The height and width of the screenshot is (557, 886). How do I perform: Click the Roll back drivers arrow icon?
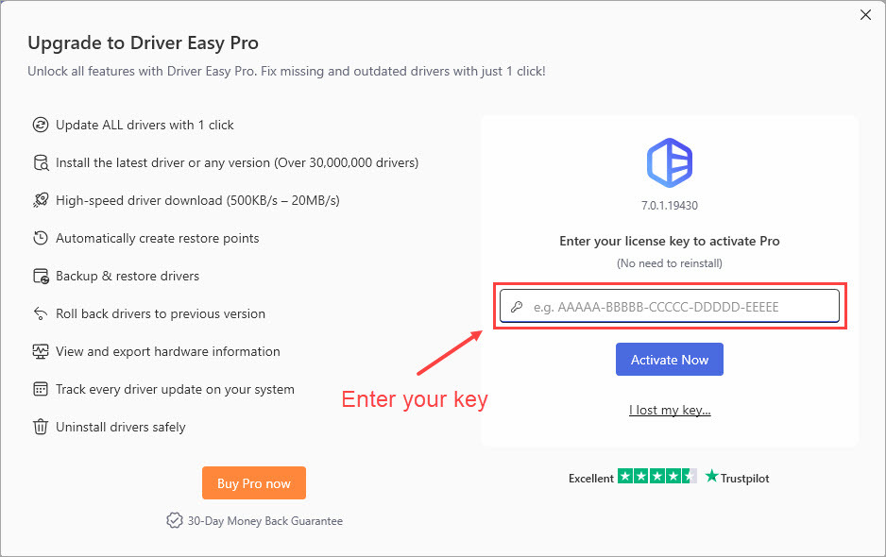(x=40, y=313)
